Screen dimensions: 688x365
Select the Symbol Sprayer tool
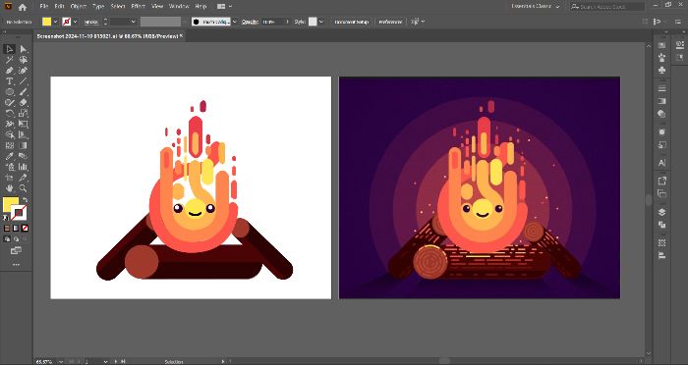tap(9, 167)
